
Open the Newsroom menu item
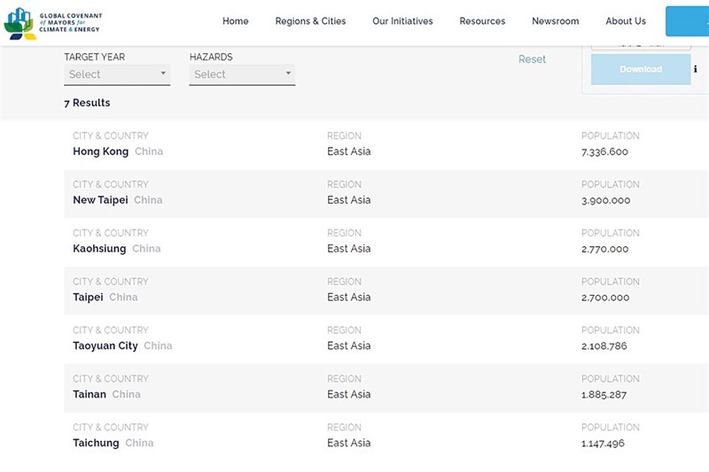pyautogui.click(x=556, y=21)
